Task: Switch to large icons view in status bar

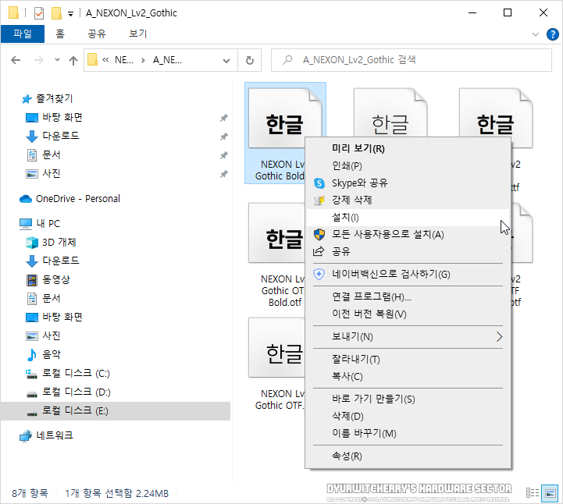Action: 550,493
